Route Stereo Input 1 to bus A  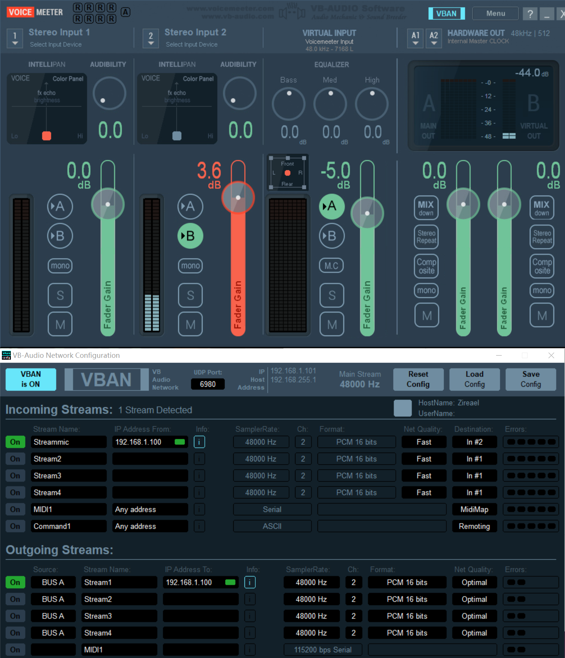pos(60,206)
